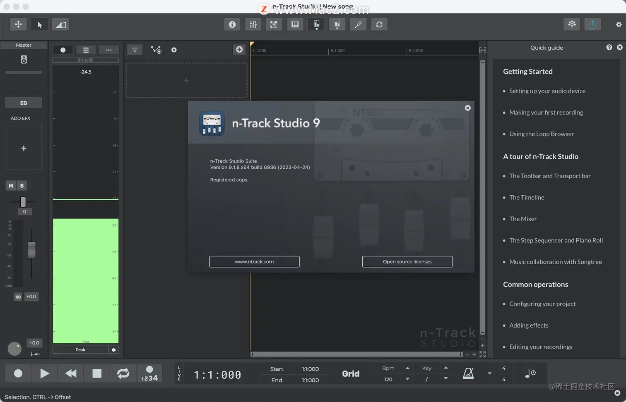Mute the Master channel with M
The height and width of the screenshot is (402, 626).
11,186
